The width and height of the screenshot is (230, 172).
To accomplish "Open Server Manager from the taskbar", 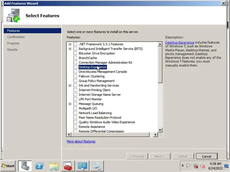I will point(25,166).
